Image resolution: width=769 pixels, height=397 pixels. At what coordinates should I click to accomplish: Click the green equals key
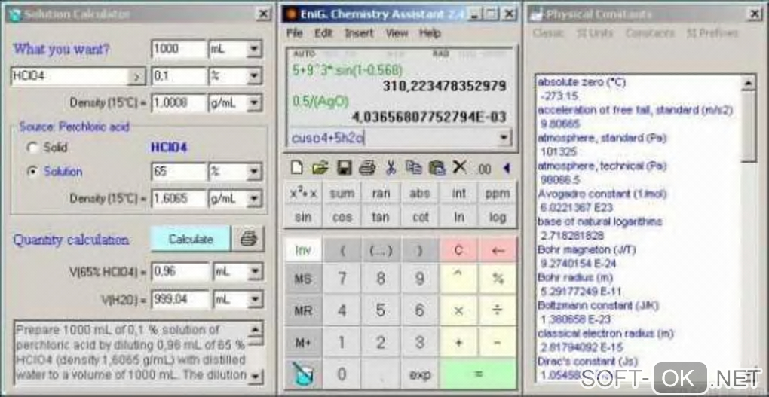coord(478,374)
